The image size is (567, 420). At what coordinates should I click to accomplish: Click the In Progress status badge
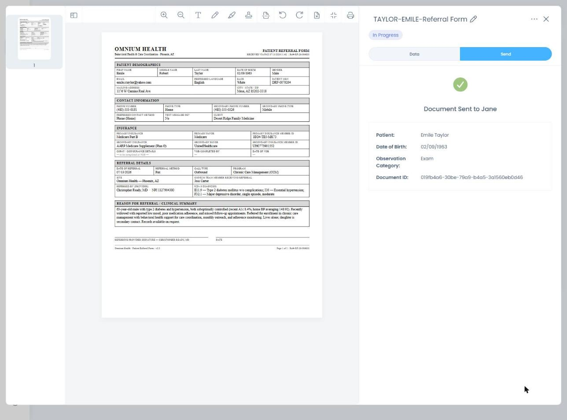386,35
